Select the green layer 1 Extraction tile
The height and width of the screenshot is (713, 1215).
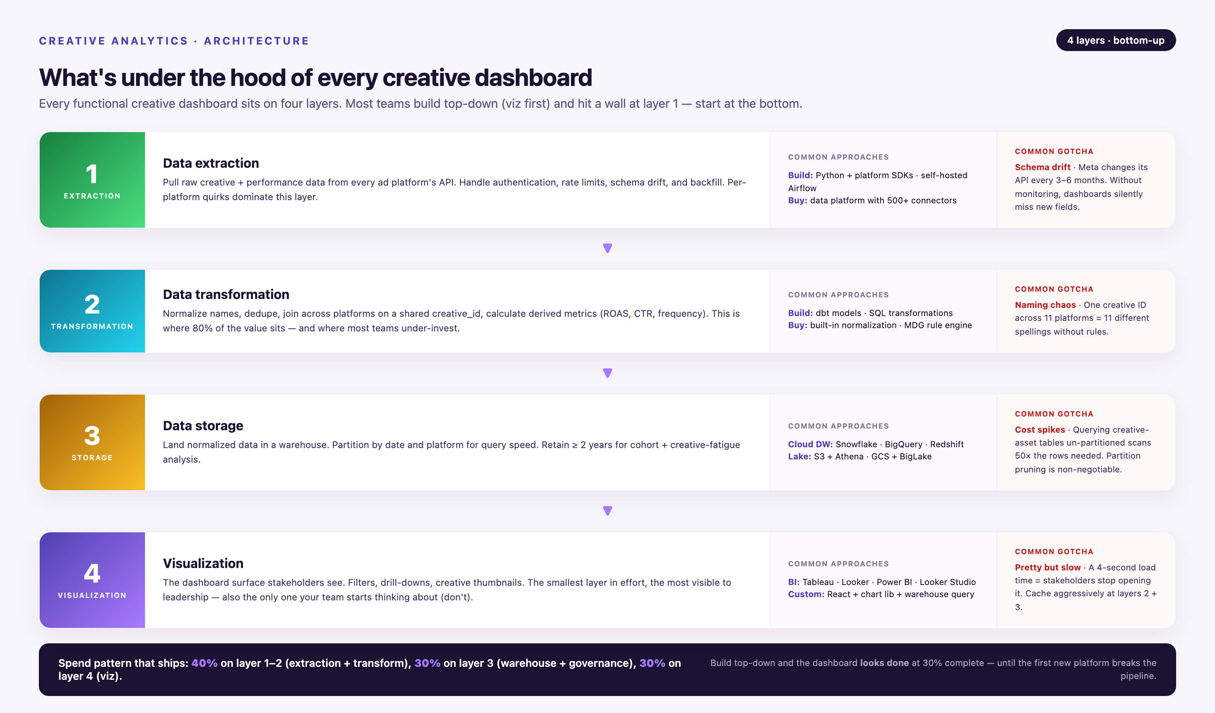92,180
